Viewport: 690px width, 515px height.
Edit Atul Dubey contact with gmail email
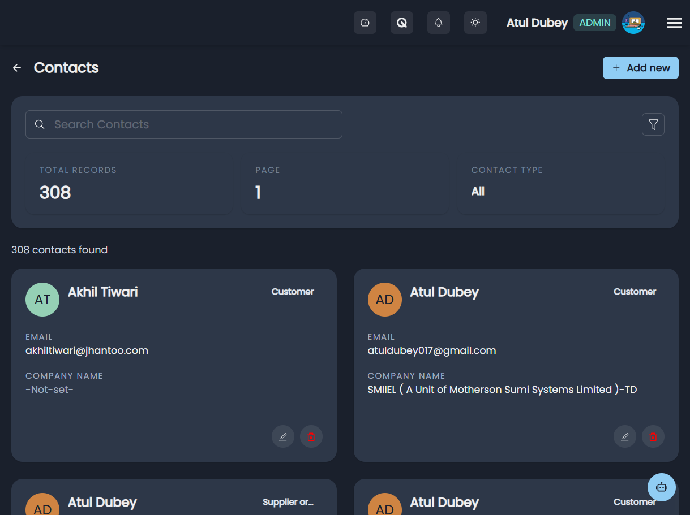[625, 436]
